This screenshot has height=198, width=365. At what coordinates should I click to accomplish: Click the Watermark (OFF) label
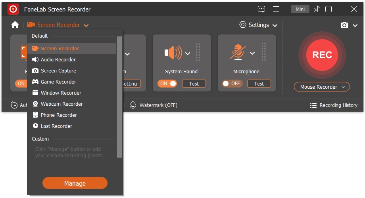point(158,105)
